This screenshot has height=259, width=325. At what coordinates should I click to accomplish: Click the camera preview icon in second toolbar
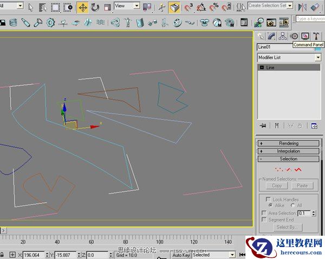click(271, 23)
